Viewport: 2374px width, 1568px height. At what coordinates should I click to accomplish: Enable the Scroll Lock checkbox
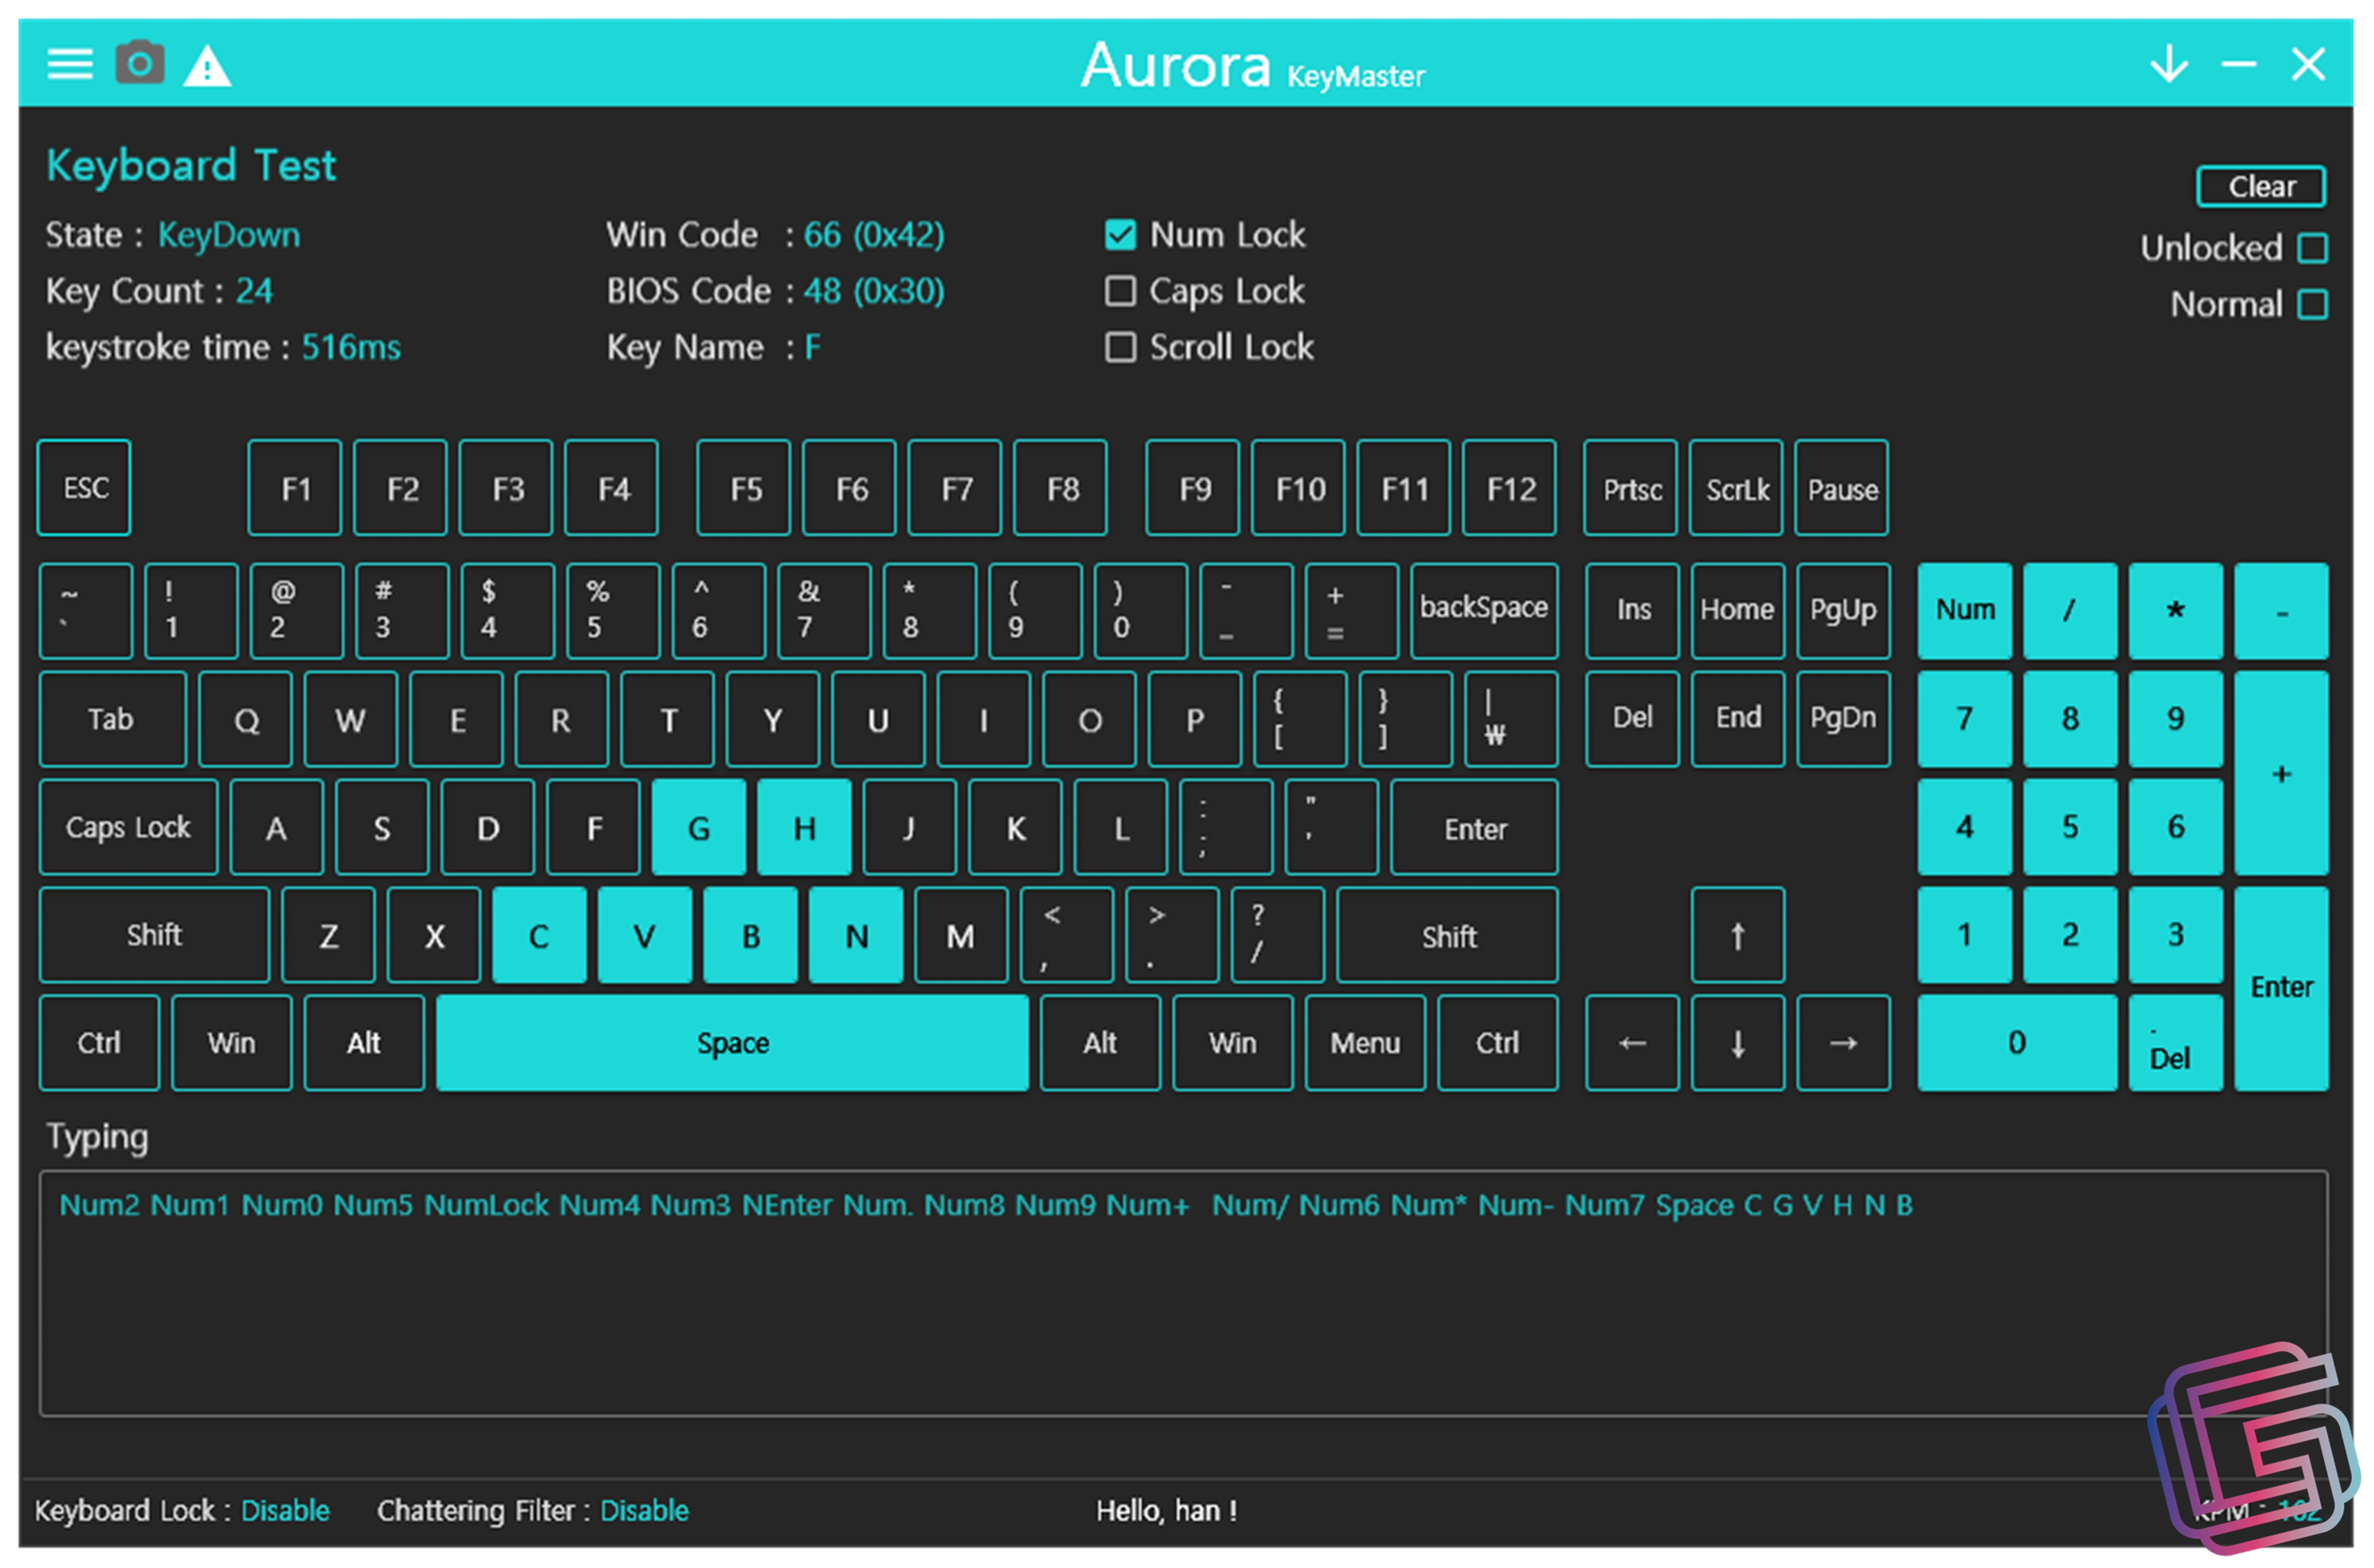tap(1120, 347)
